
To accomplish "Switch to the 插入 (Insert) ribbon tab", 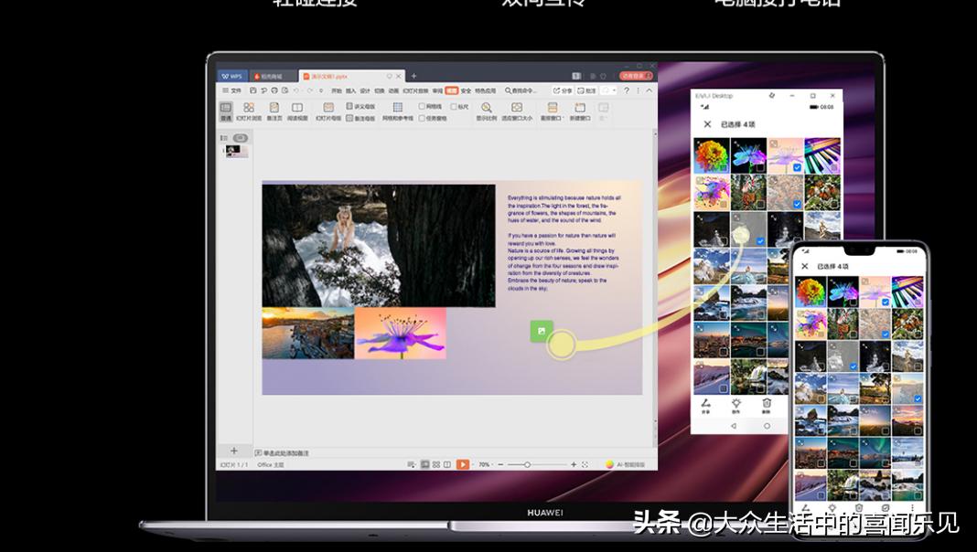I will click(350, 90).
